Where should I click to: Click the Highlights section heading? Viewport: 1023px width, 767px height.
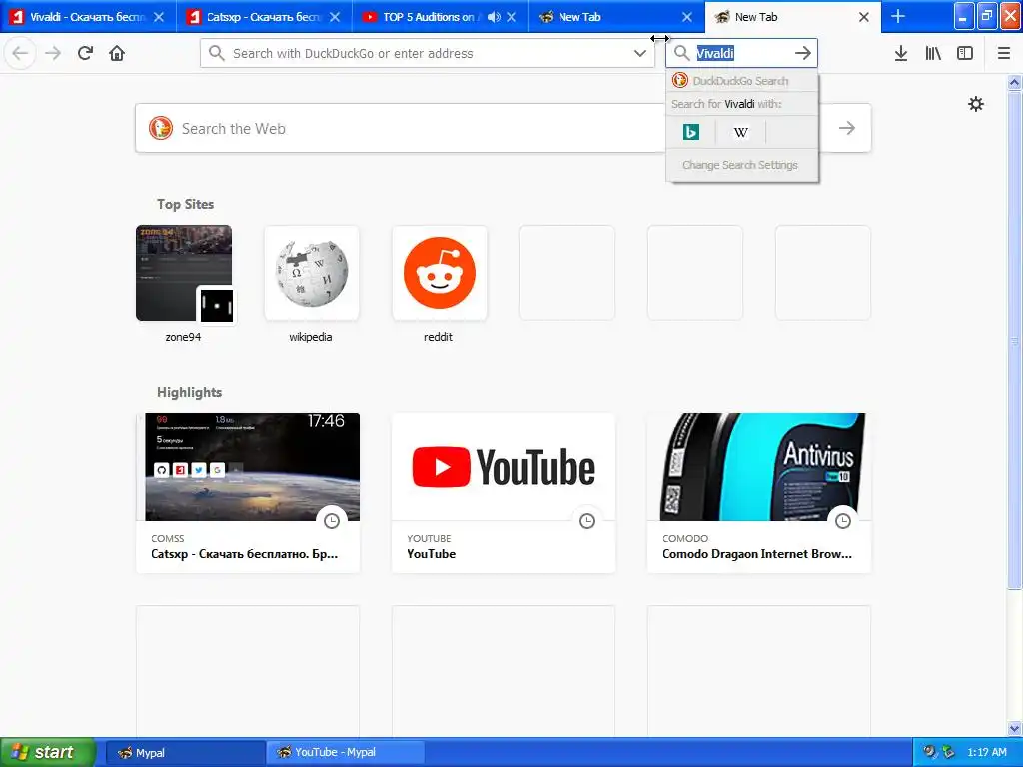click(189, 392)
